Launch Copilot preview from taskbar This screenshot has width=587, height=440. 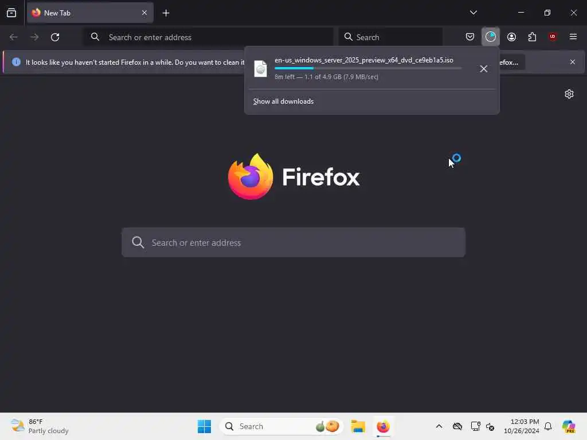(x=569, y=426)
